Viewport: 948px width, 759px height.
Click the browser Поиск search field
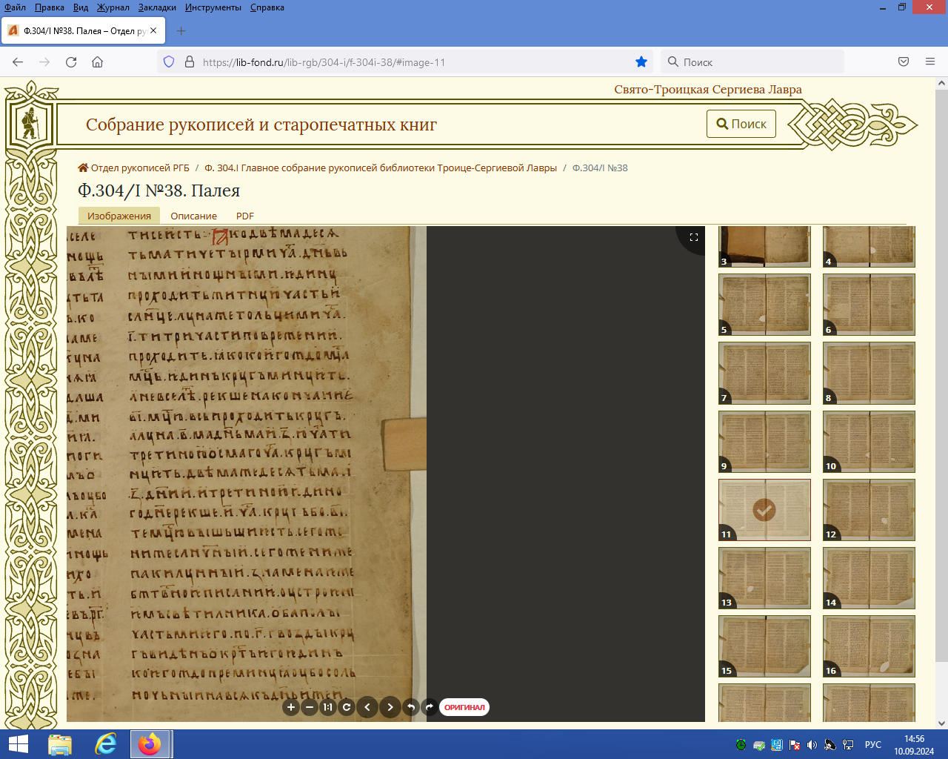(x=752, y=62)
